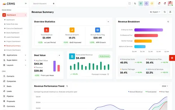Click the red Professional Plan bar

146,35
